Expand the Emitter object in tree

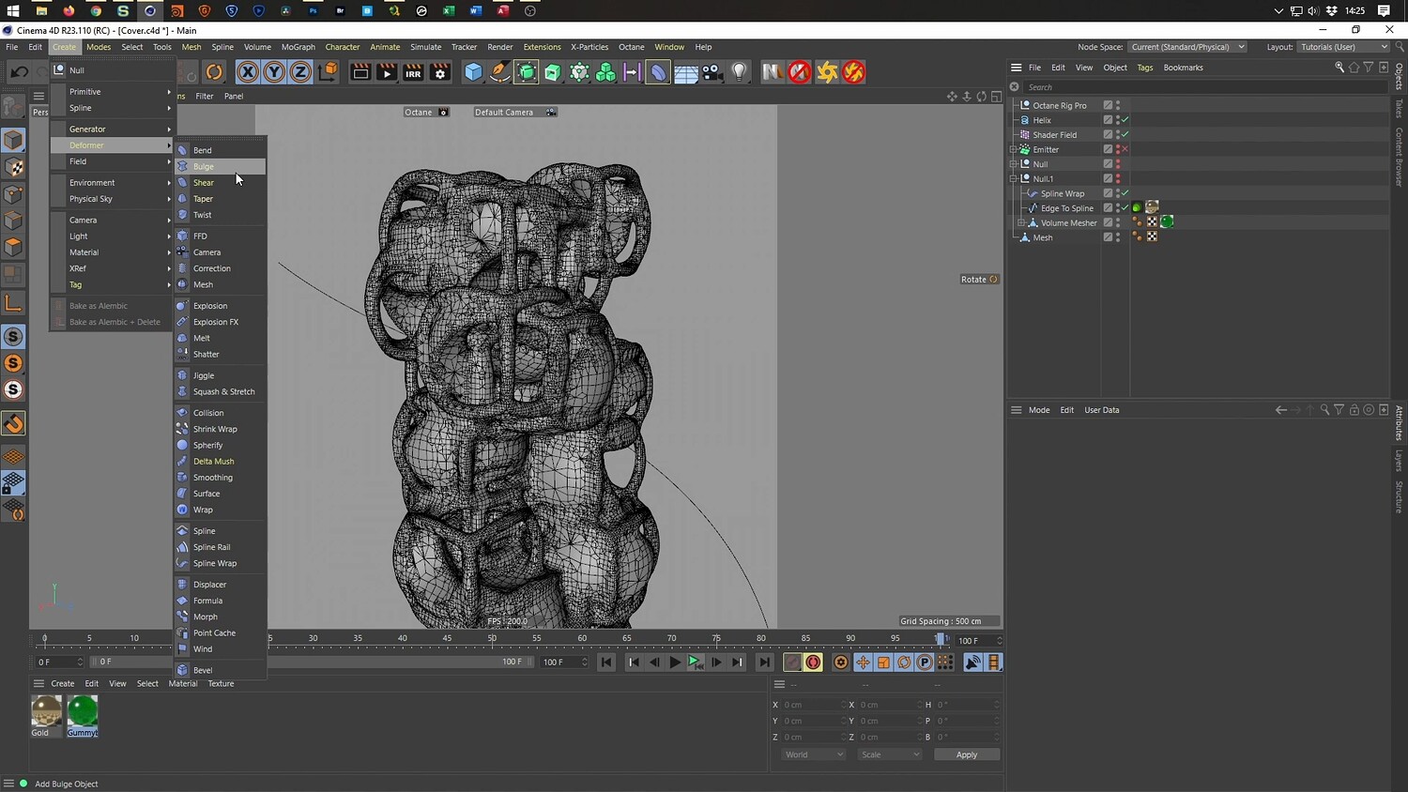click(x=1014, y=149)
